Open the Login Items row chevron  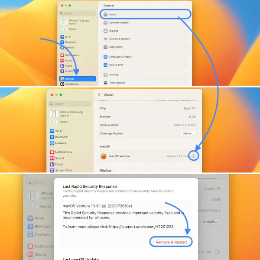(186, 47)
